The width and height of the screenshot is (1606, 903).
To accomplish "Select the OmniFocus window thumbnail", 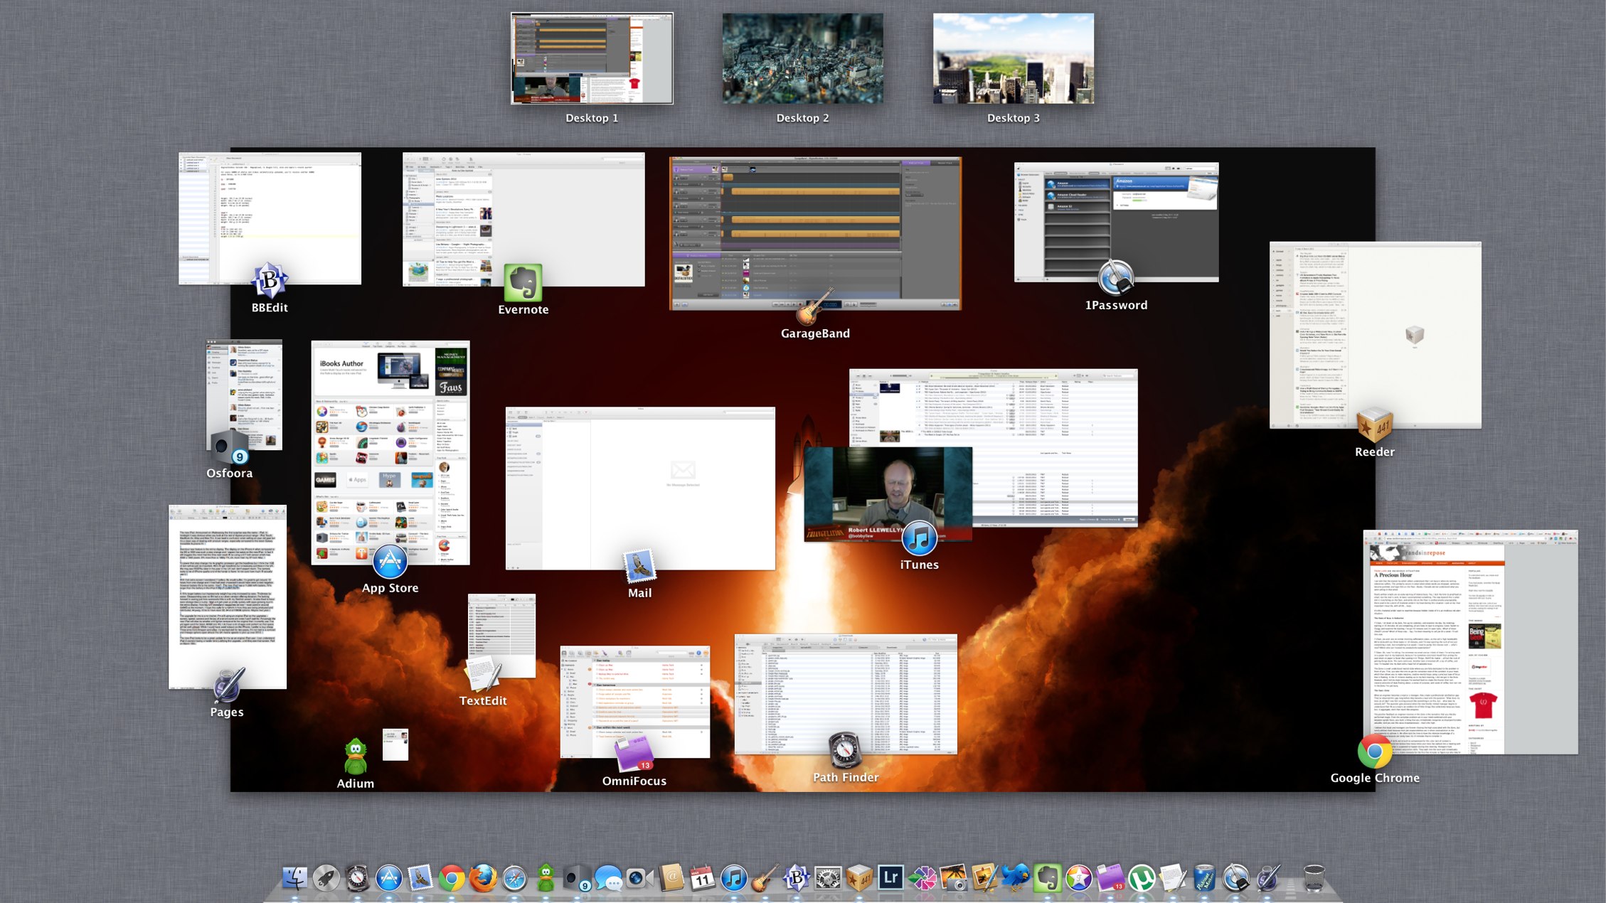I will coord(633,693).
